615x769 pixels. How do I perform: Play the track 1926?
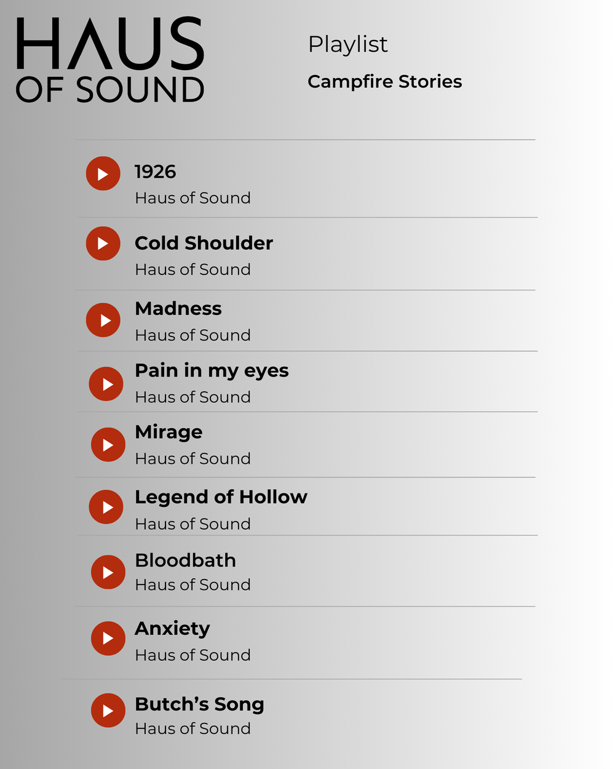pyautogui.click(x=103, y=173)
